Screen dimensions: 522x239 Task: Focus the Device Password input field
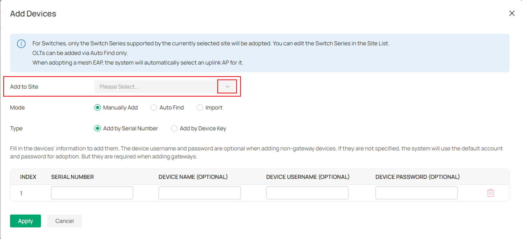[x=417, y=193]
